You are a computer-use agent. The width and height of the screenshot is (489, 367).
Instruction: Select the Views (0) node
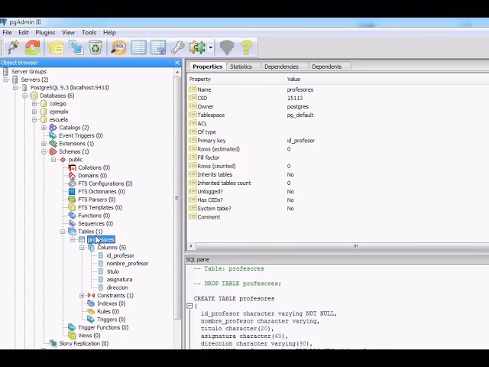(89, 336)
